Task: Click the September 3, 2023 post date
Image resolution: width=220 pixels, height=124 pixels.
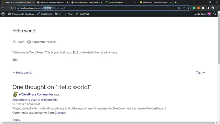Action: 44,42
